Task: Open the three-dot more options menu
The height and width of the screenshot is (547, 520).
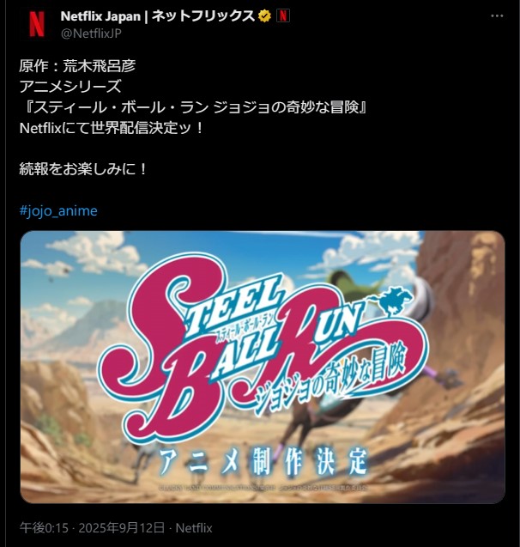Action: point(497,16)
